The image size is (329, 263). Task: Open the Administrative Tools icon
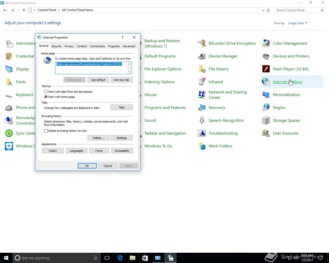click(x=9, y=43)
